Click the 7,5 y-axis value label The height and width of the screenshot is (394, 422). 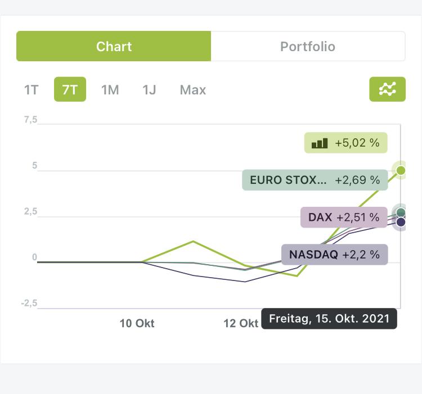click(30, 120)
